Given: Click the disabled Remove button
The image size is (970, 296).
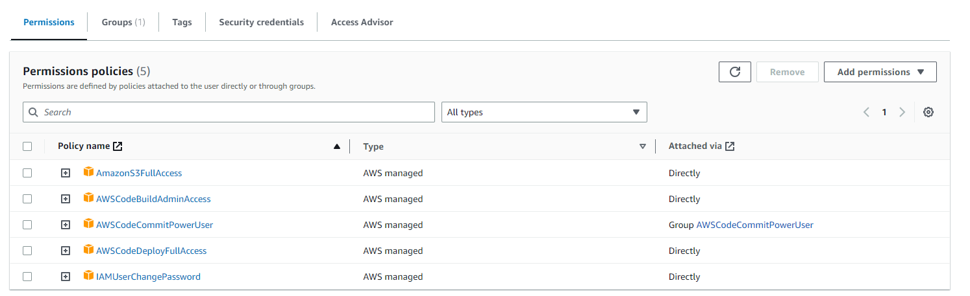Looking at the screenshot, I should pyautogui.click(x=787, y=72).
